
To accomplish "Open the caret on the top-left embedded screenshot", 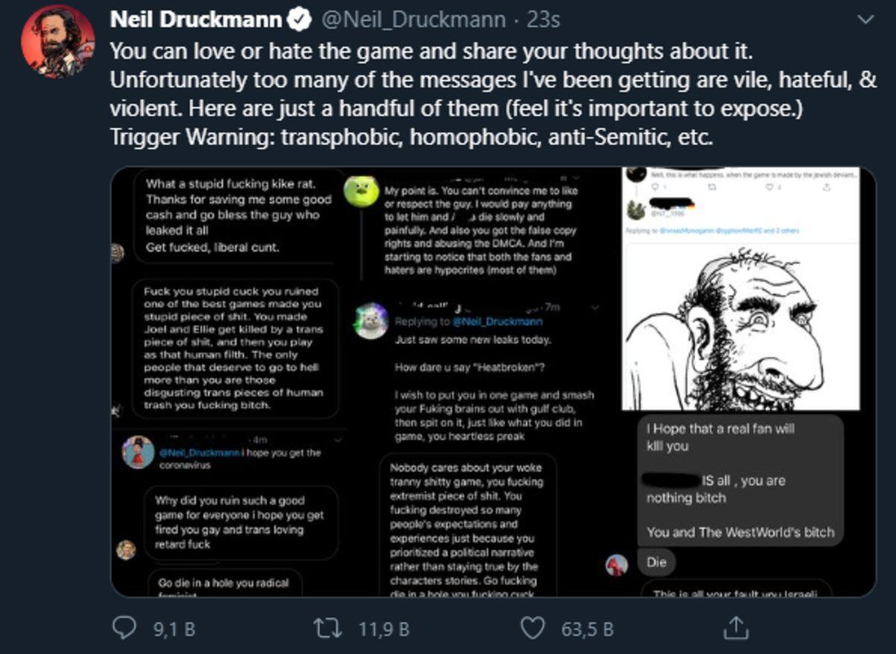I will point(338,440).
